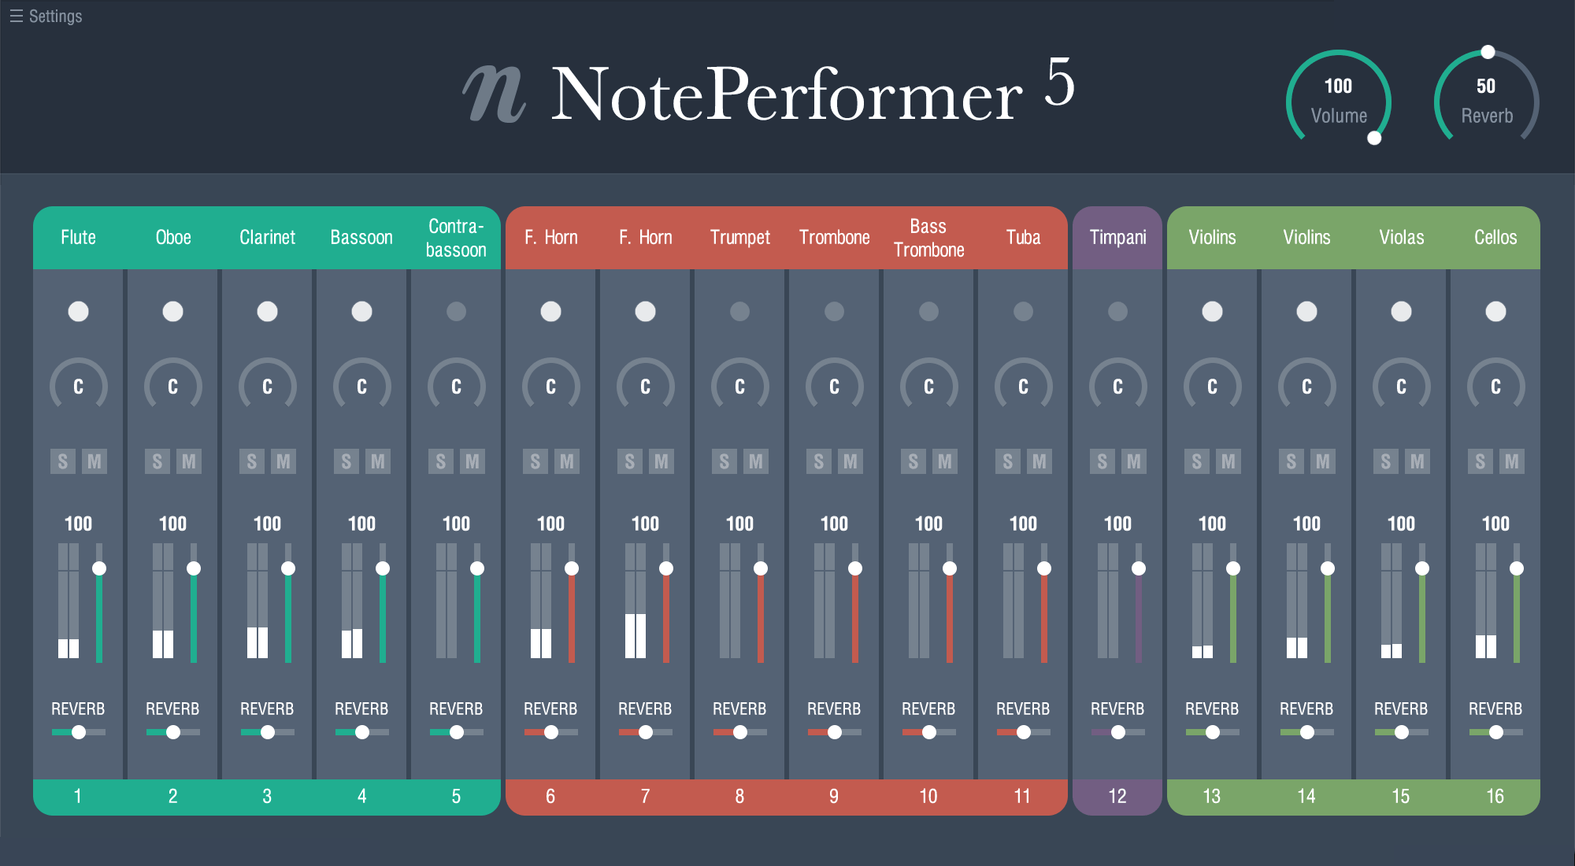
Task: Mute the Contrabassoon channel
Action: click(x=472, y=461)
